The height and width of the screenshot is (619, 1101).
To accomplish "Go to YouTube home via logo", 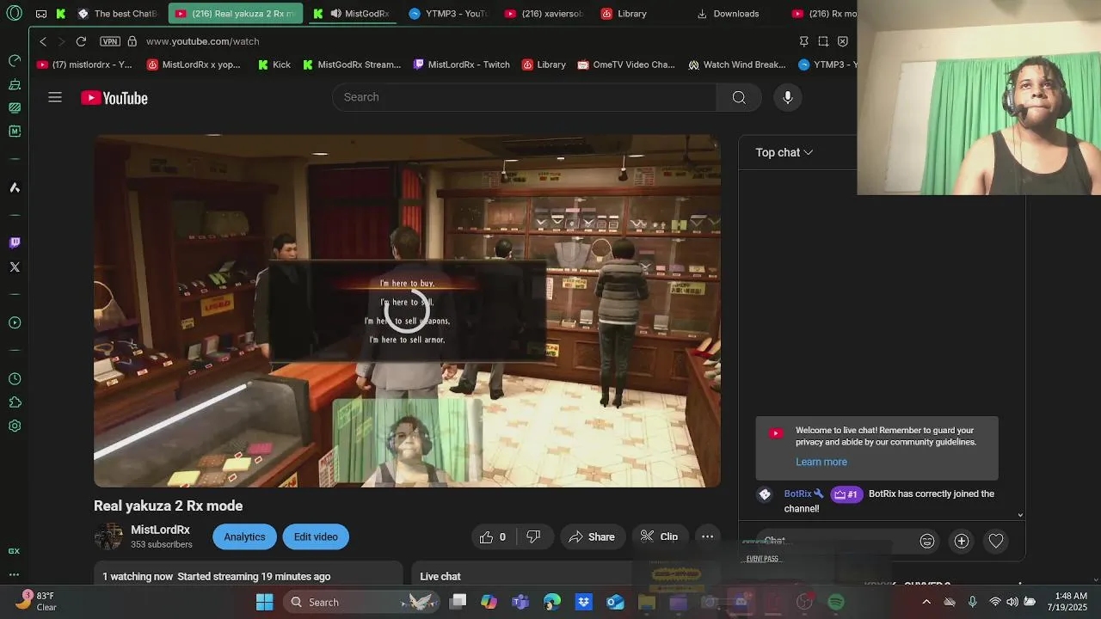I will pyautogui.click(x=114, y=98).
